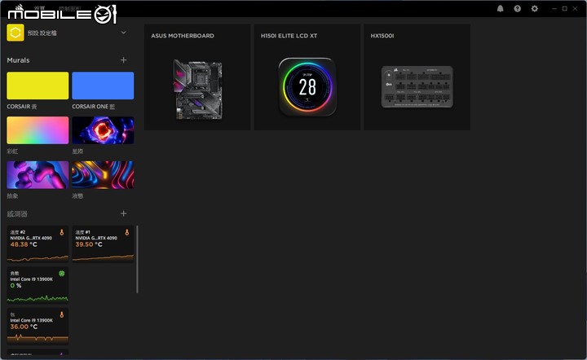Click the HX1500I PSU image

pos(417,87)
